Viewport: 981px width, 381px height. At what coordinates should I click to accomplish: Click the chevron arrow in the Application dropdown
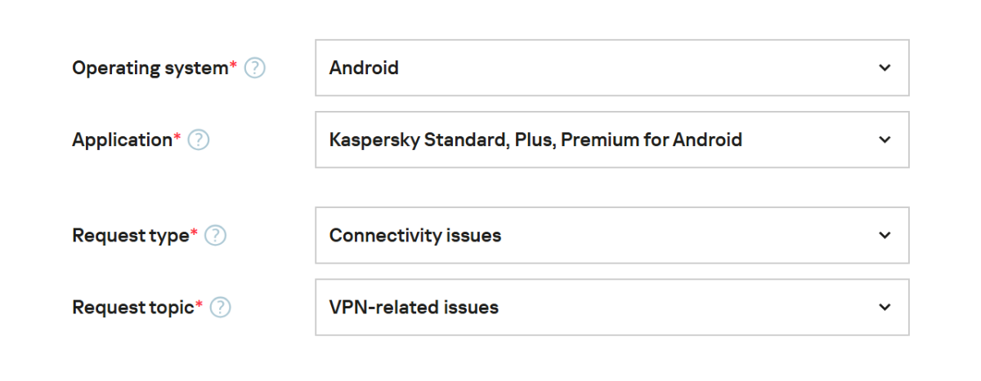[885, 140]
